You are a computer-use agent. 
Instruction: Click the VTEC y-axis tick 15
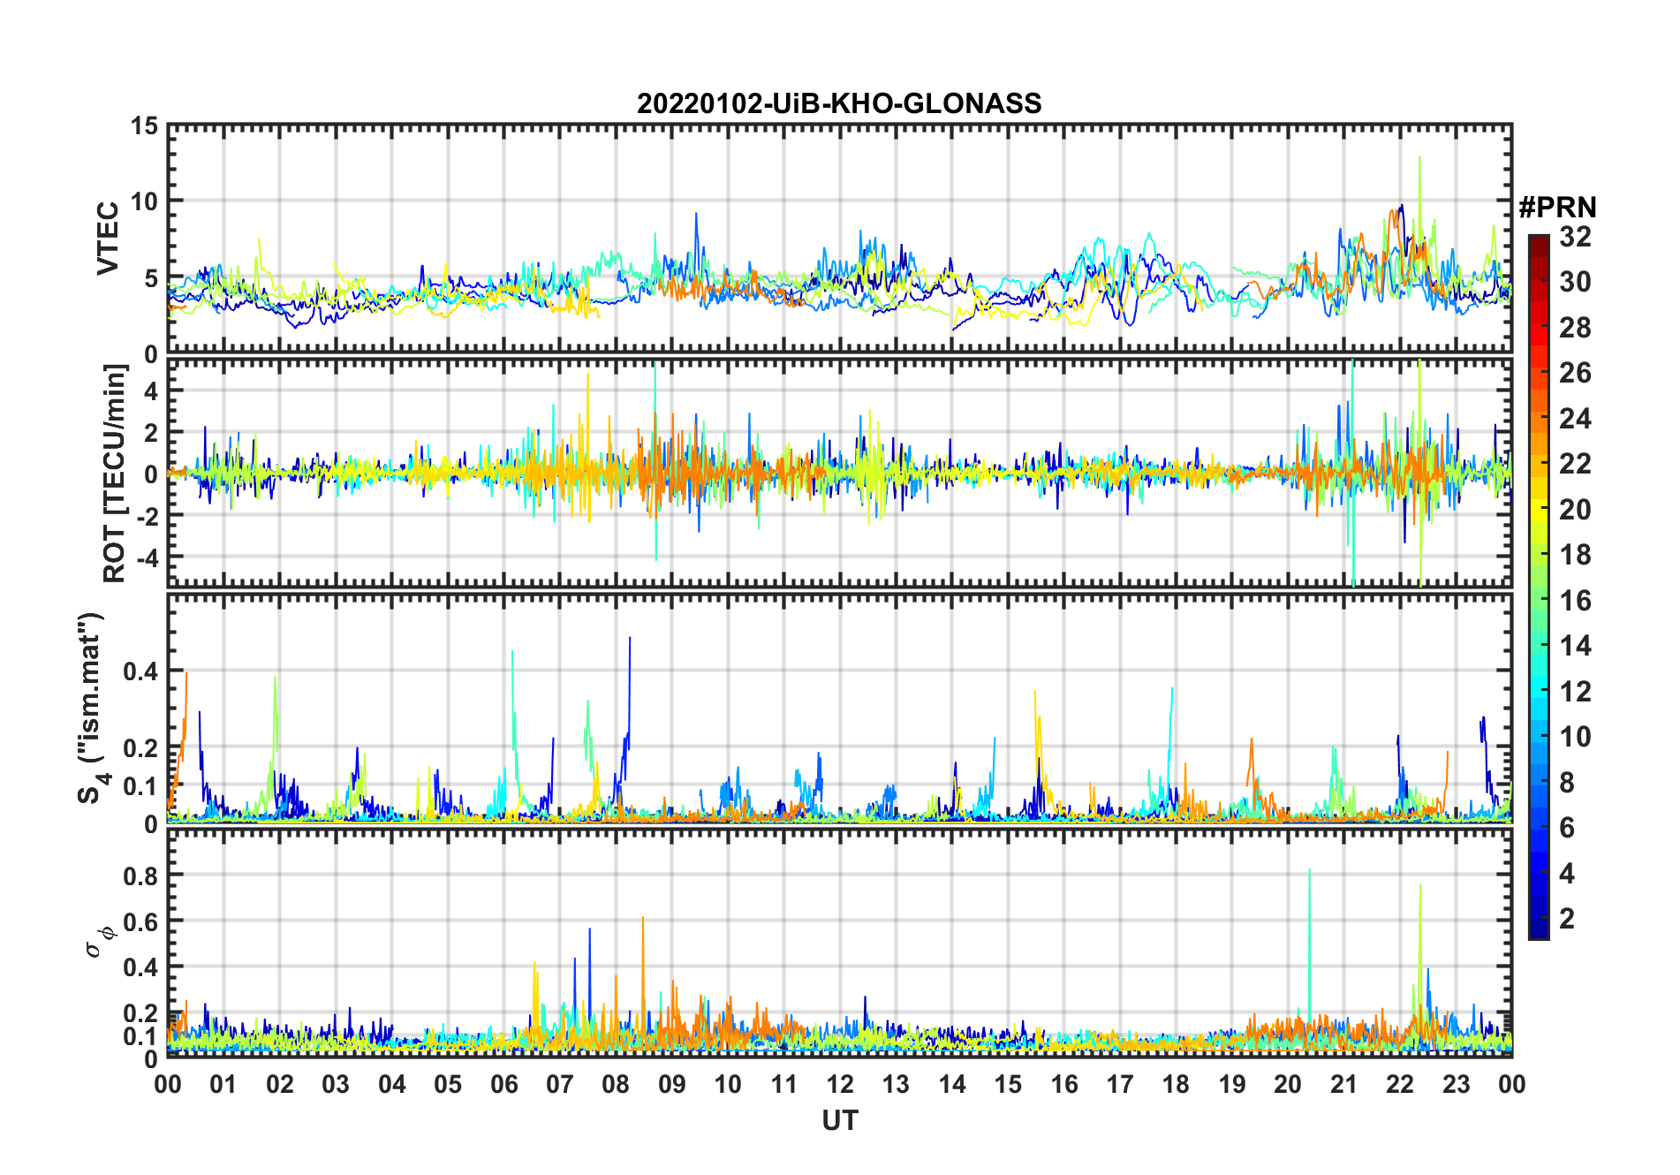click(144, 126)
